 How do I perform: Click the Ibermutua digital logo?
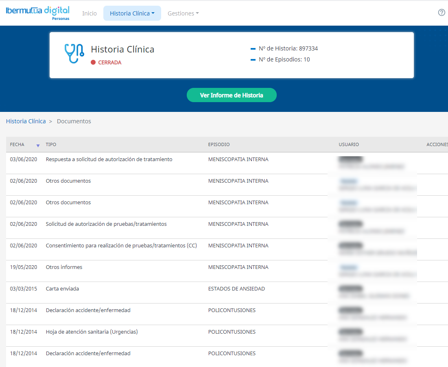[38, 13]
